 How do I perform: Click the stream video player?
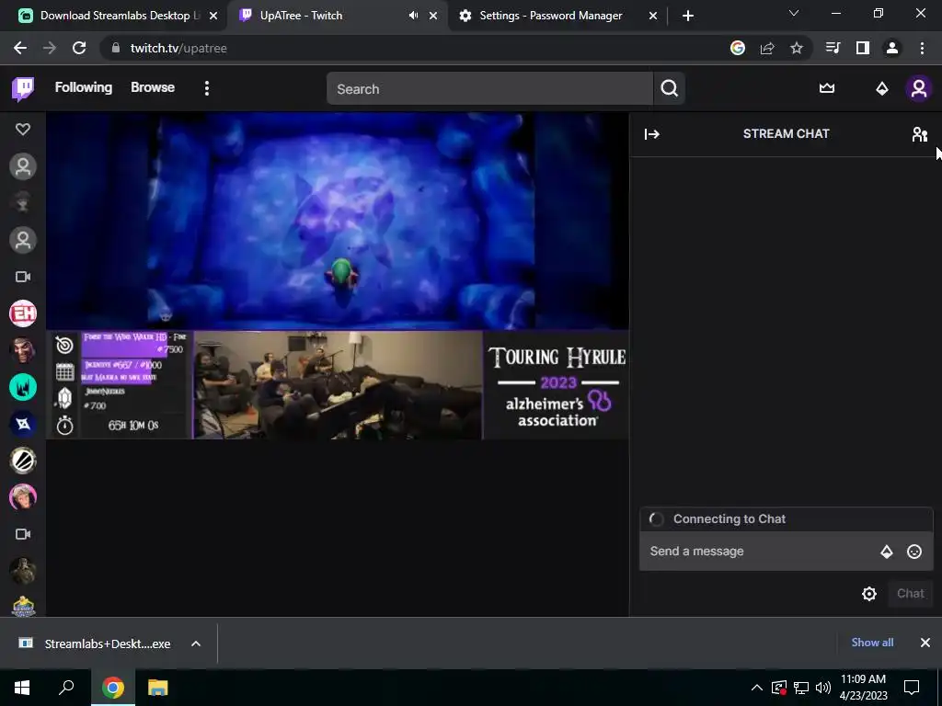tap(338, 276)
